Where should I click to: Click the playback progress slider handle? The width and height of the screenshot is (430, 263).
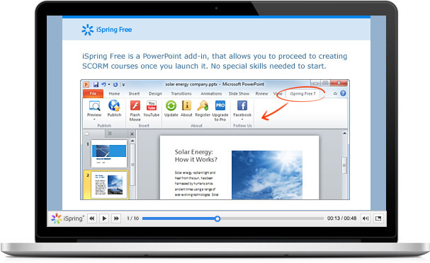tap(217, 218)
